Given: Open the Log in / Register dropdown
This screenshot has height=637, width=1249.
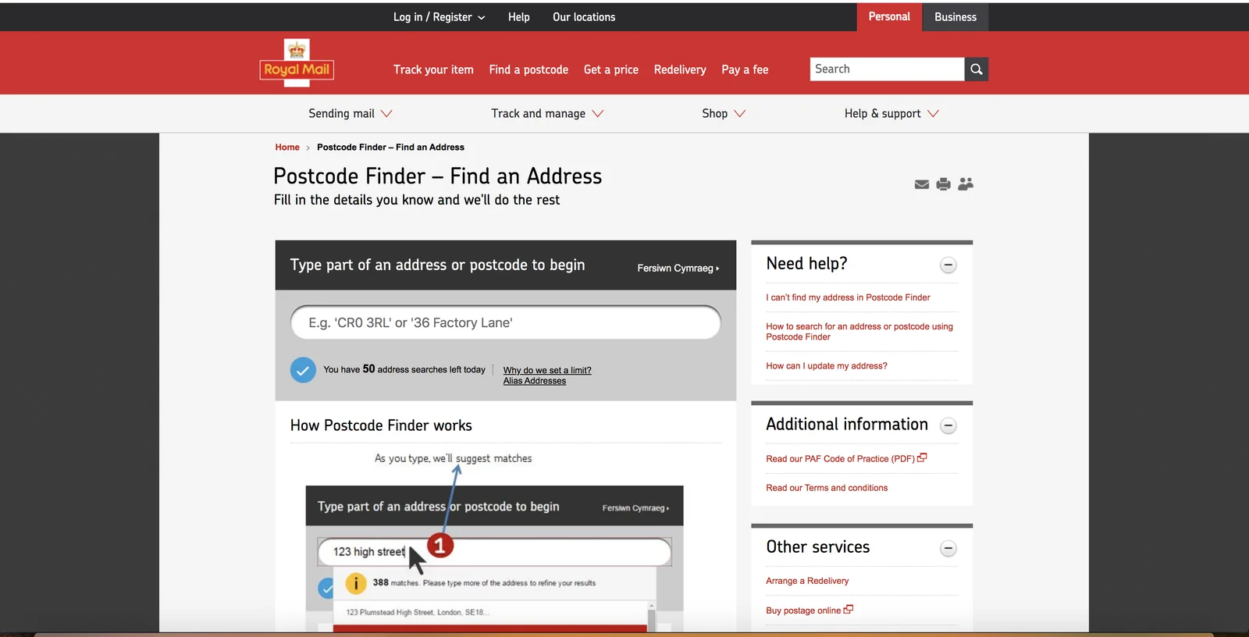Looking at the screenshot, I should tap(439, 17).
